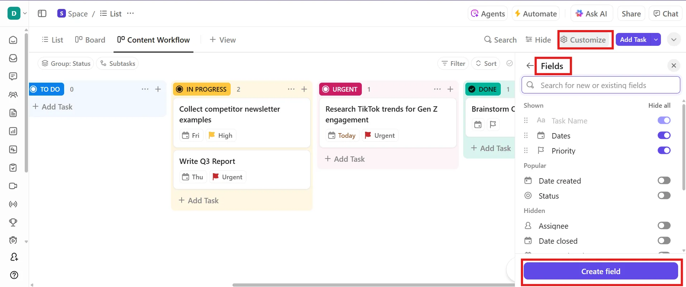Switch to the Board view tab

point(90,40)
